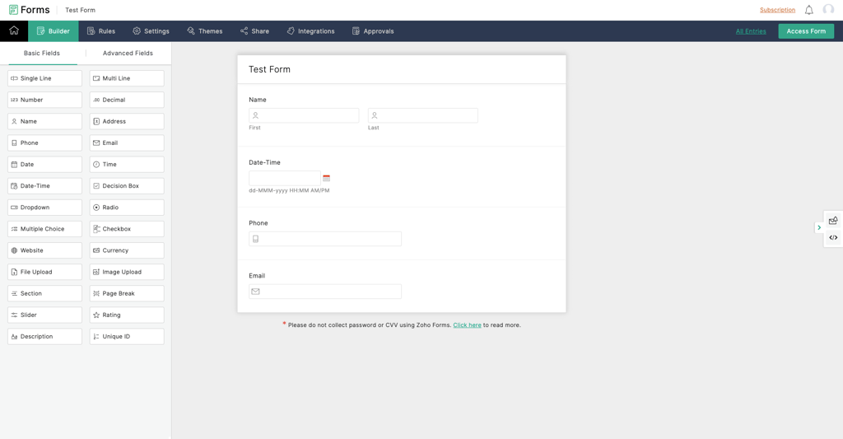Screen dimensions: 843x439
Task: Add a Slider field
Action: coord(44,315)
